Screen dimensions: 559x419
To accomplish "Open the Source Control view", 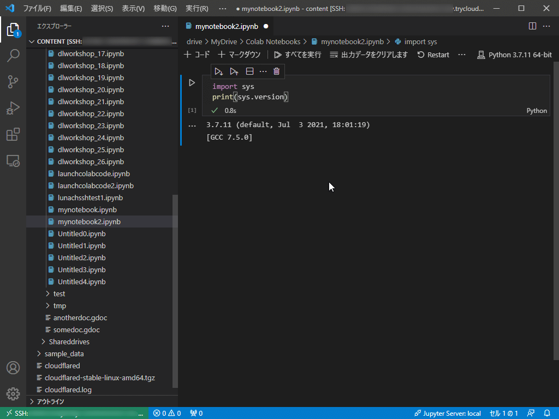I will (13, 82).
